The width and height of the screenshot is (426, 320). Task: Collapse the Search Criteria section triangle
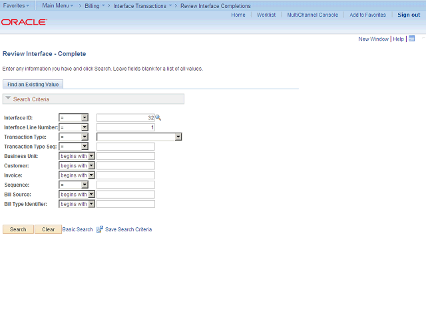point(8,98)
